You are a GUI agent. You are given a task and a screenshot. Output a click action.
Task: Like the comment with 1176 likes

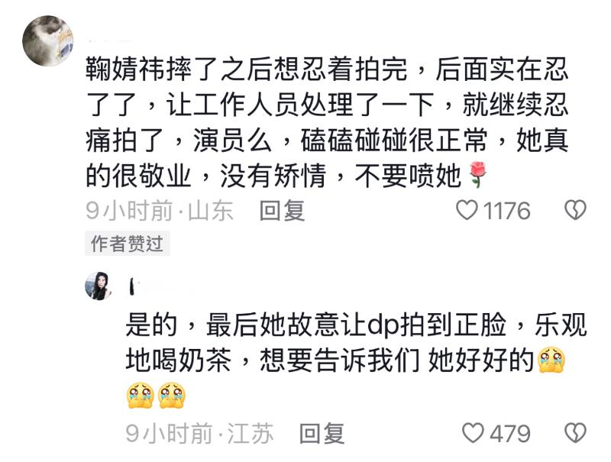pyautogui.click(x=467, y=210)
